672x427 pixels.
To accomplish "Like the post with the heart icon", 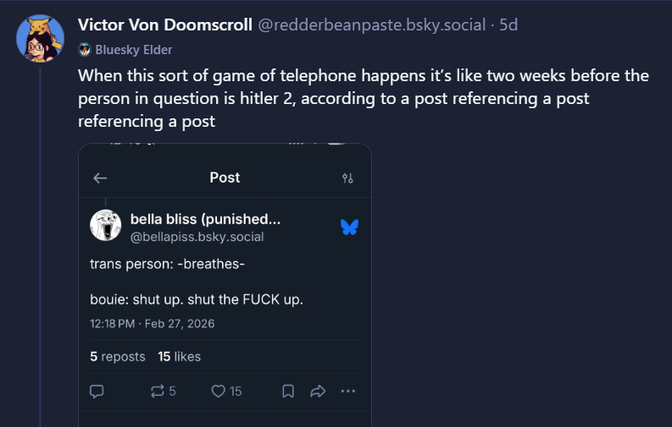I will [226, 391].
